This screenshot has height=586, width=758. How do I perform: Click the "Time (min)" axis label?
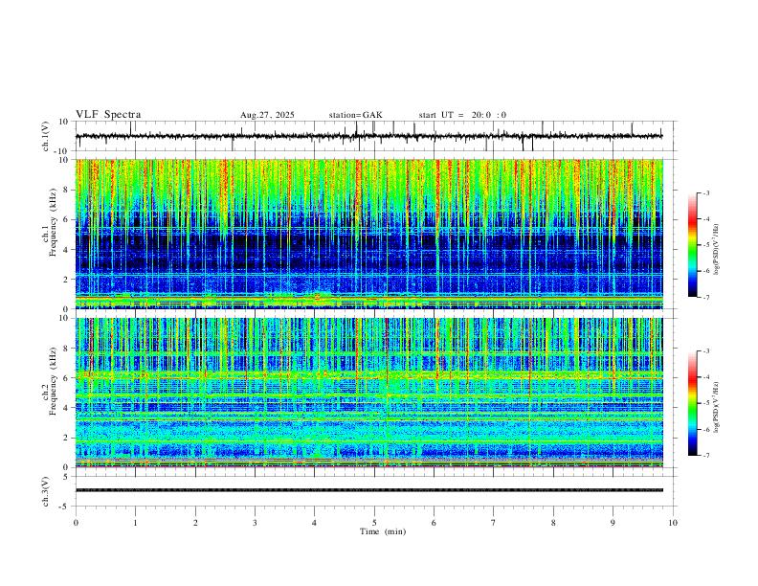pyautogui.click(x=383, y=531)
